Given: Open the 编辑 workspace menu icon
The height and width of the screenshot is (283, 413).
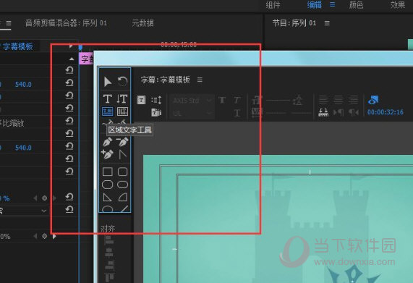Looking at the screenshot, I should point(333,4).
